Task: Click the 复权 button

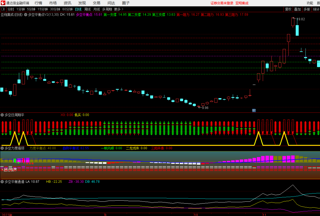Action: pyautogui.click(x=288, y=9)
